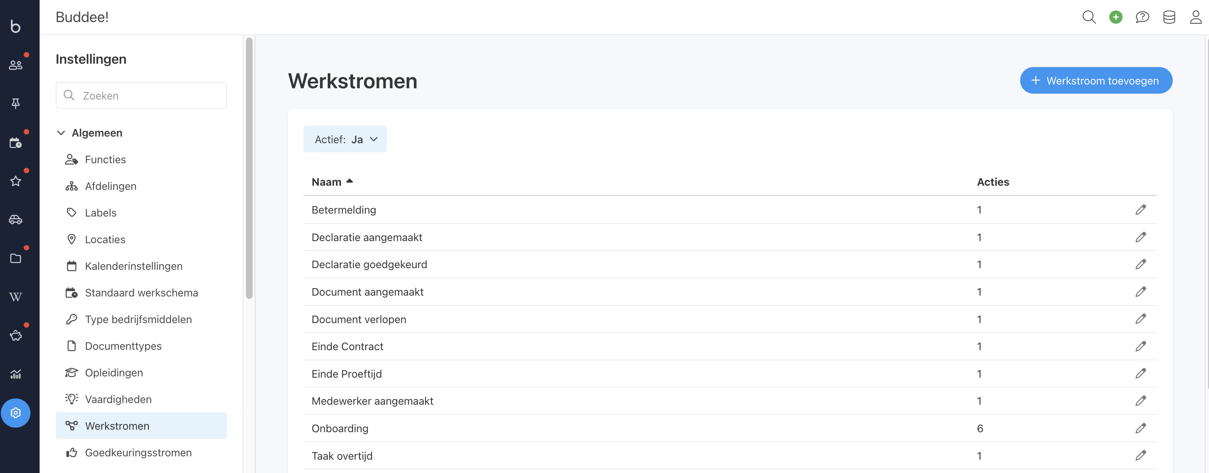Click the Acties column header
Image resolution: width=1209 pixels, height=473 pixels.
[993, 182]
